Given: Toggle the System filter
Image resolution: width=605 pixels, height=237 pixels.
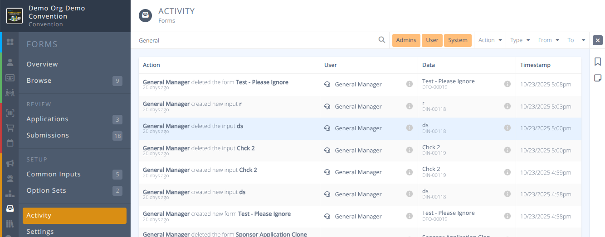Looking at the screenshot, I should pyautogui.click(x=458, y=40).
